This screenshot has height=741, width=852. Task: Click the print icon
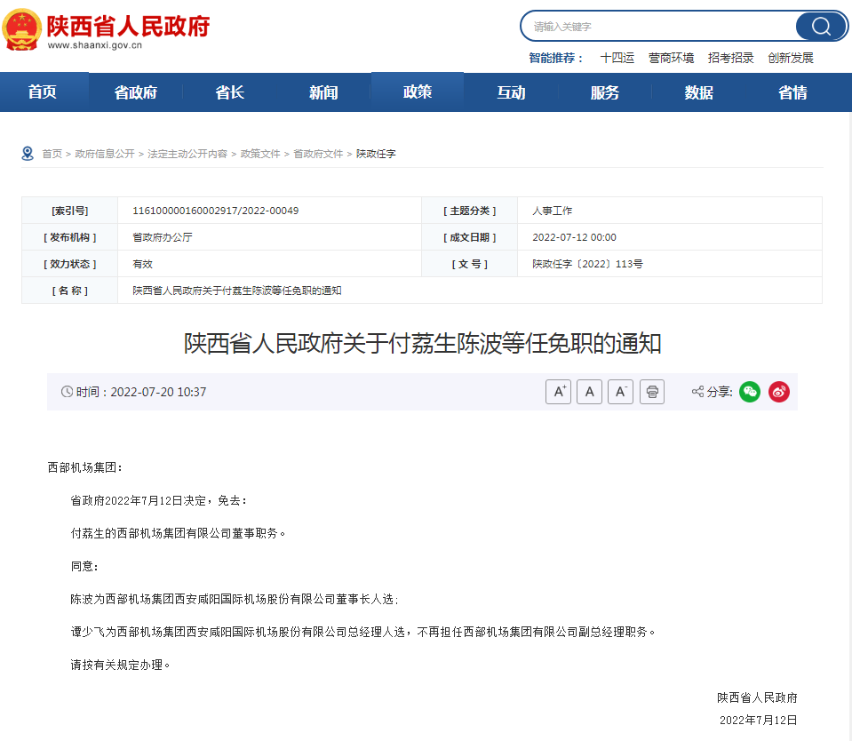(651, 391)
